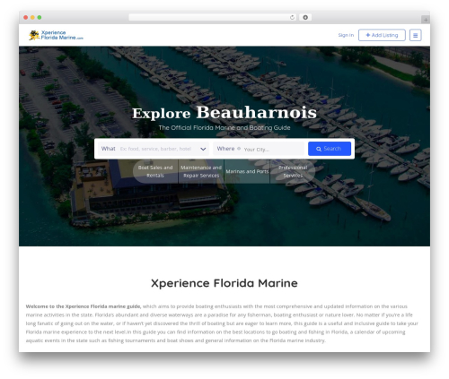Click the browser extension icon beside address bar

[305, 17]
